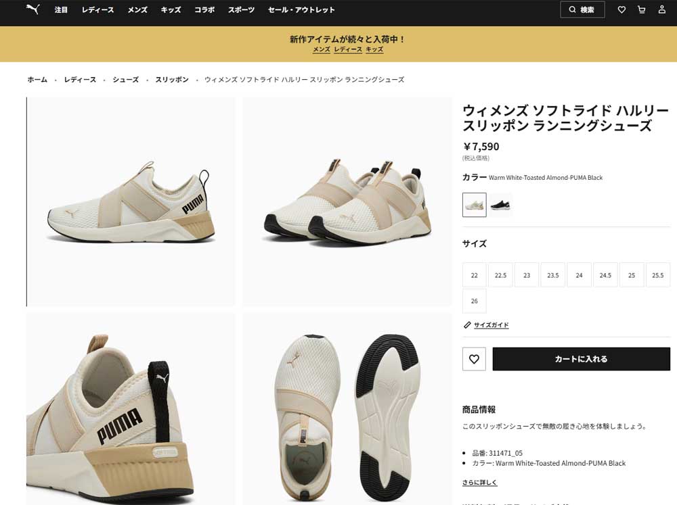
Task: Pick size 26
Action: click(x=474, y=301)
